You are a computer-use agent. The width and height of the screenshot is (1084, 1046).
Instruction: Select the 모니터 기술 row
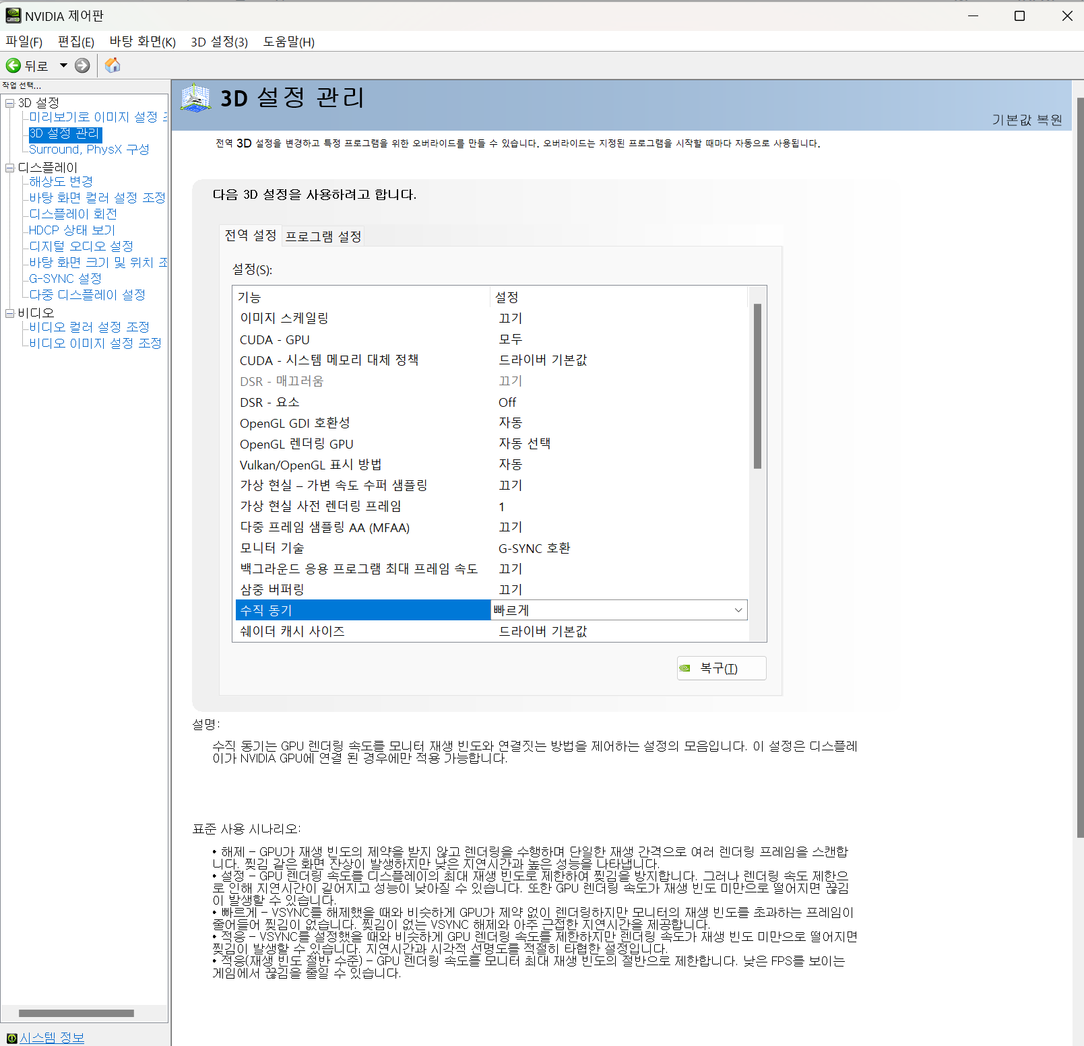pos(491,548)
